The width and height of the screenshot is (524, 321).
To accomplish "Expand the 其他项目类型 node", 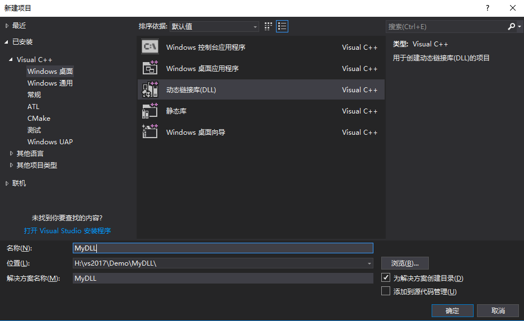I will coord(11,165).
